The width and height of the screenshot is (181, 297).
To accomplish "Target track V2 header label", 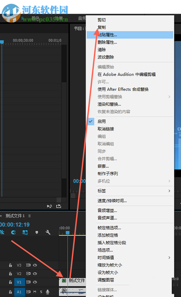I will [19, 274].
